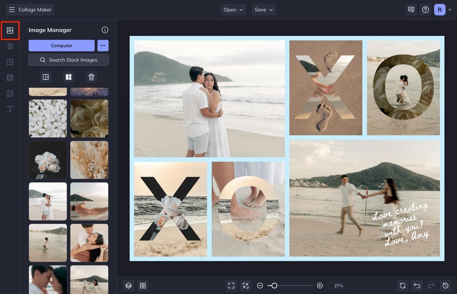Click the zoom level slider
The width and height of the screenshot is (457, 294).
click(x=274, y=286)
